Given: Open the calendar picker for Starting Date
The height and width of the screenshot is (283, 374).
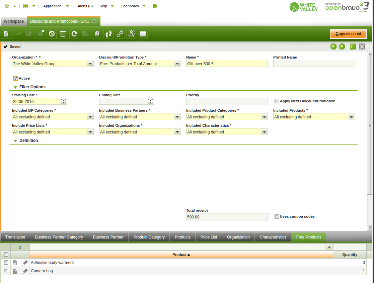Looking at the screenshot, I should tap(63, 101).
